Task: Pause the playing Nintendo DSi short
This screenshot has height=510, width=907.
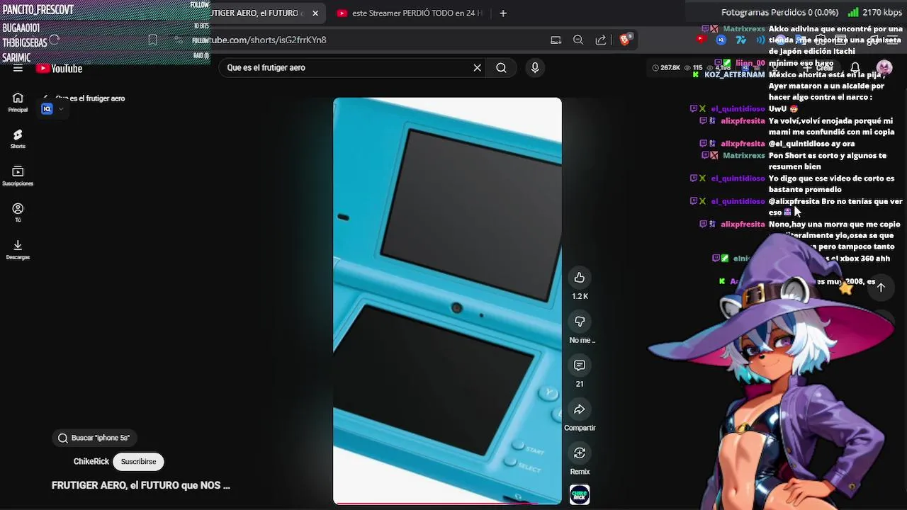Action: pyautogui.click(x=447, y=301)
